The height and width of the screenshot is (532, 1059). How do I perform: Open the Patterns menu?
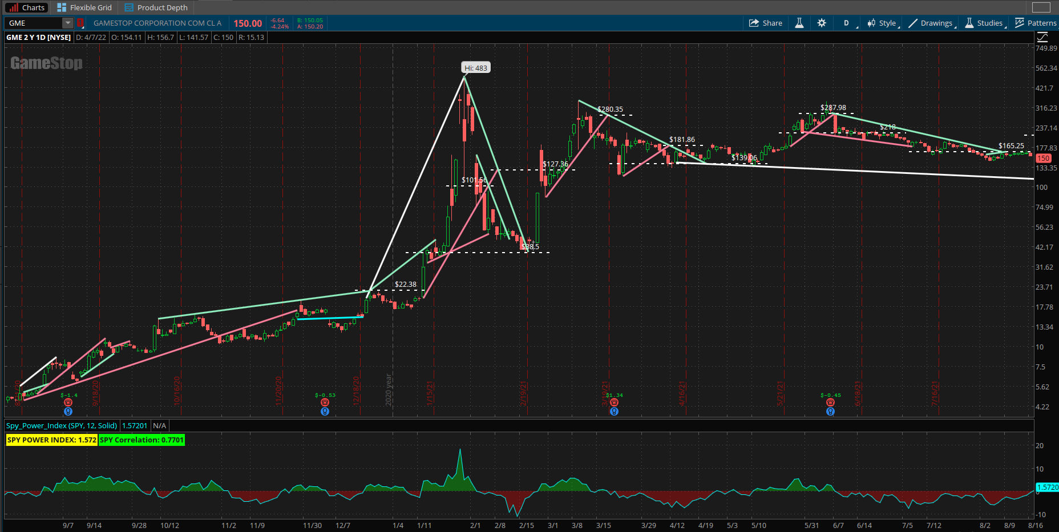(x=1036, y=23)
